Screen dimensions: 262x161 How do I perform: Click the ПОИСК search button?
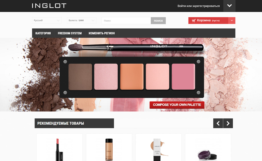point(158,21)
